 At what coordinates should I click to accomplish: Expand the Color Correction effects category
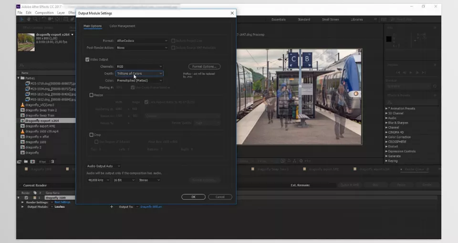point(386,137)
